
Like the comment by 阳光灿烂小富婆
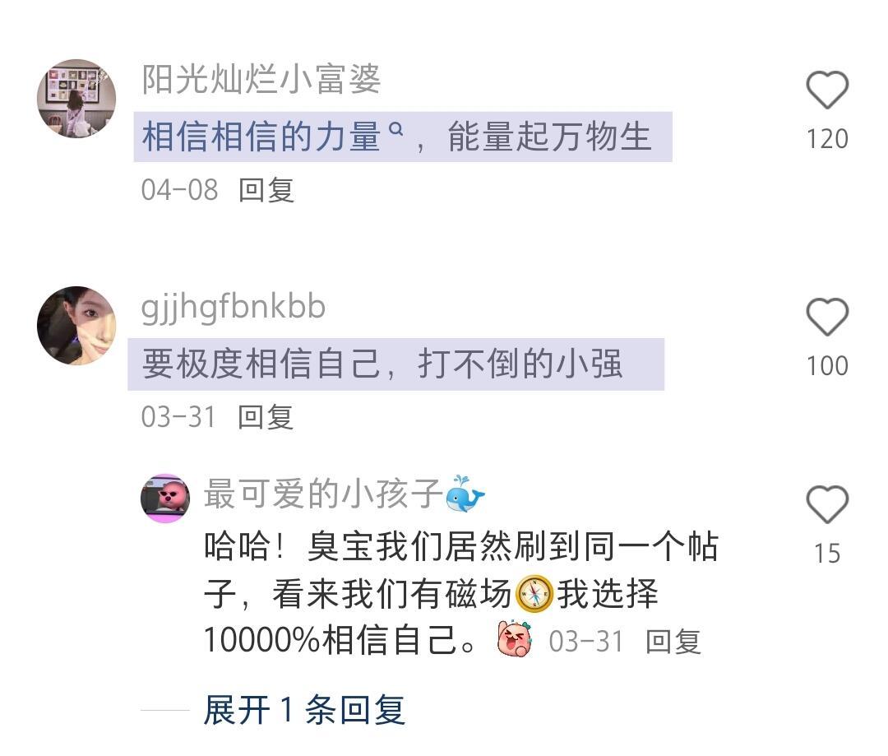tap(827, 90)
